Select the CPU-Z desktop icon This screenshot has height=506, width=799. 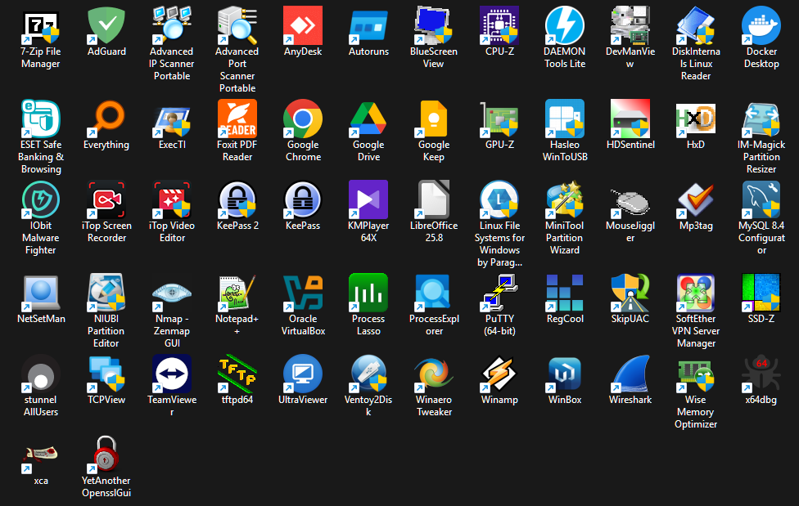click(x=499, y=26)
